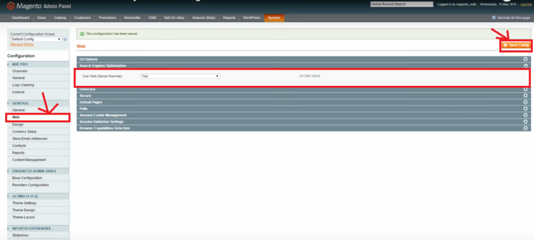The image size is (534, 240).
Task: Open the Current Configuration Scope dropdown
Action: (x=36, y=39)
